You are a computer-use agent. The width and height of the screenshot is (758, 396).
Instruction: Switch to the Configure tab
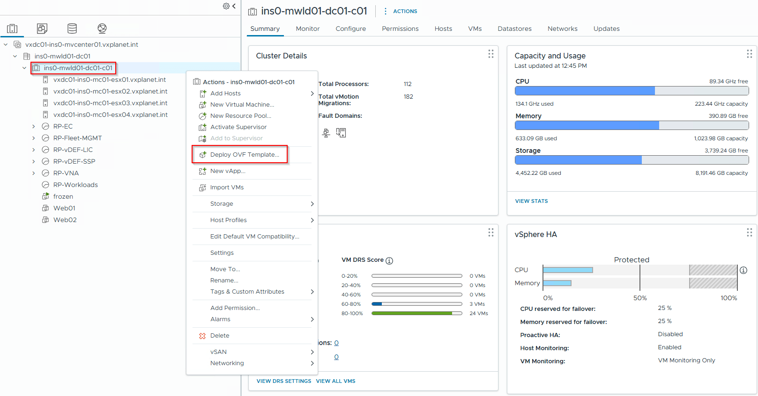coord(351,29)
